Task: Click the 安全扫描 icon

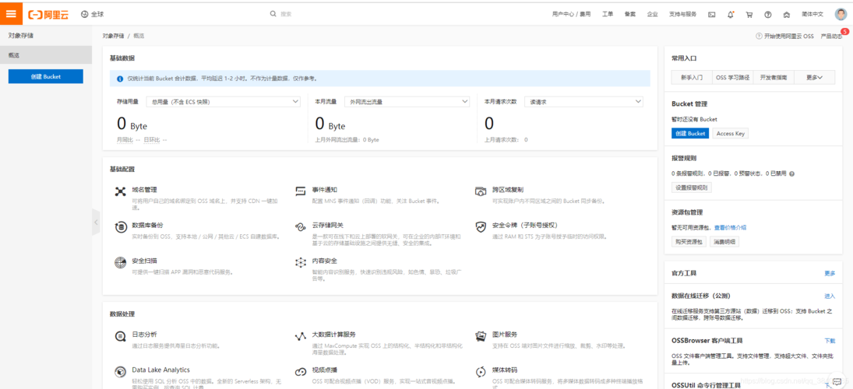Action: (x=120, y=262)
